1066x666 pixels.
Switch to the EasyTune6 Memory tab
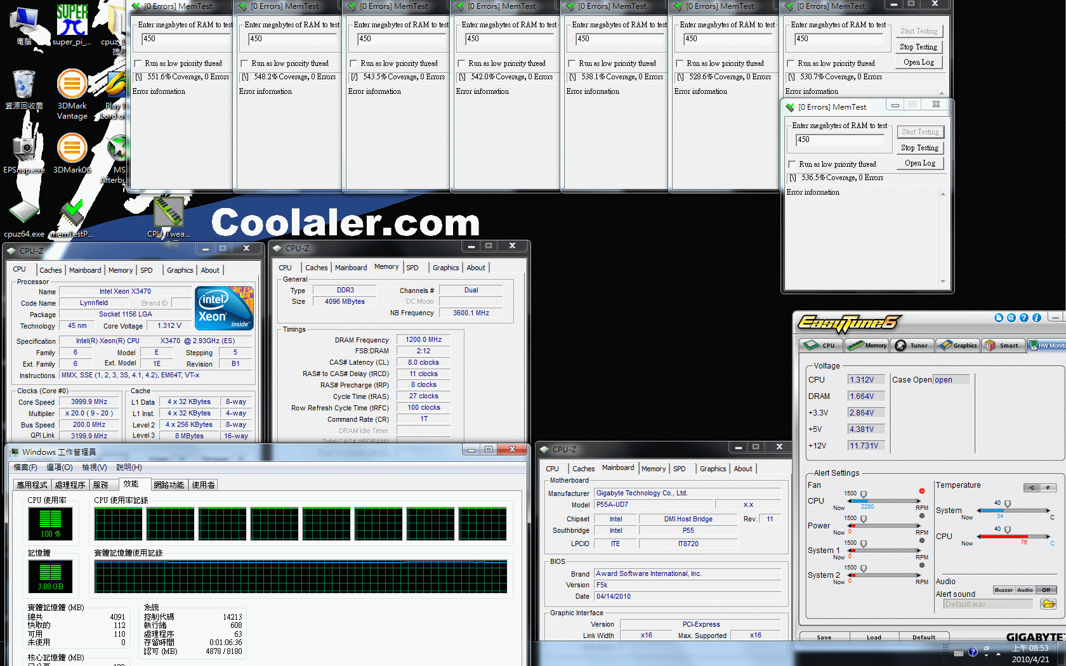pyautogui.click(x=867, y=345)
